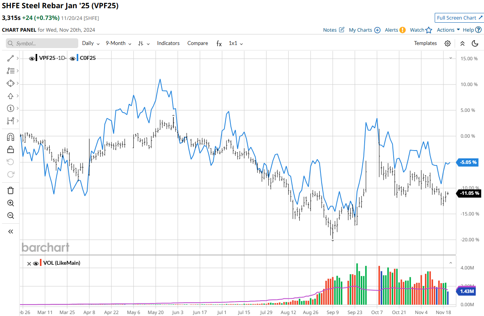The height and width of the screenshot is (316, 484).
Task: Open the Indicators menu
Action: click(168, 43)
